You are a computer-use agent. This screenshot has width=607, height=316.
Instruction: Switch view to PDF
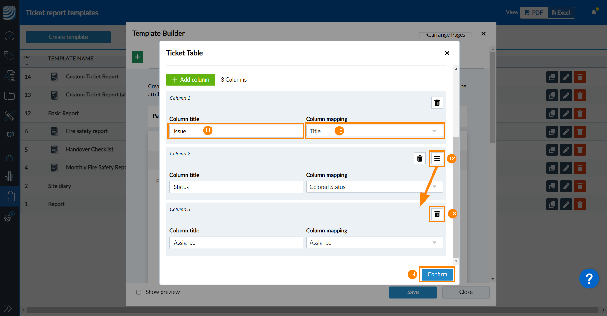pyautogui.click(x=534, y=13)
